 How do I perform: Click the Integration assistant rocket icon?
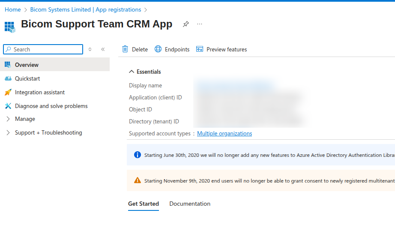click(x=8, y=92)
